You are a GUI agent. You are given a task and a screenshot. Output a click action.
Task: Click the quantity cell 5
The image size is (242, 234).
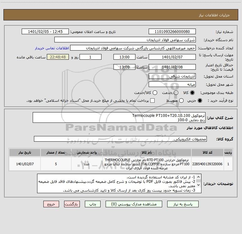[x=56, y=164]
